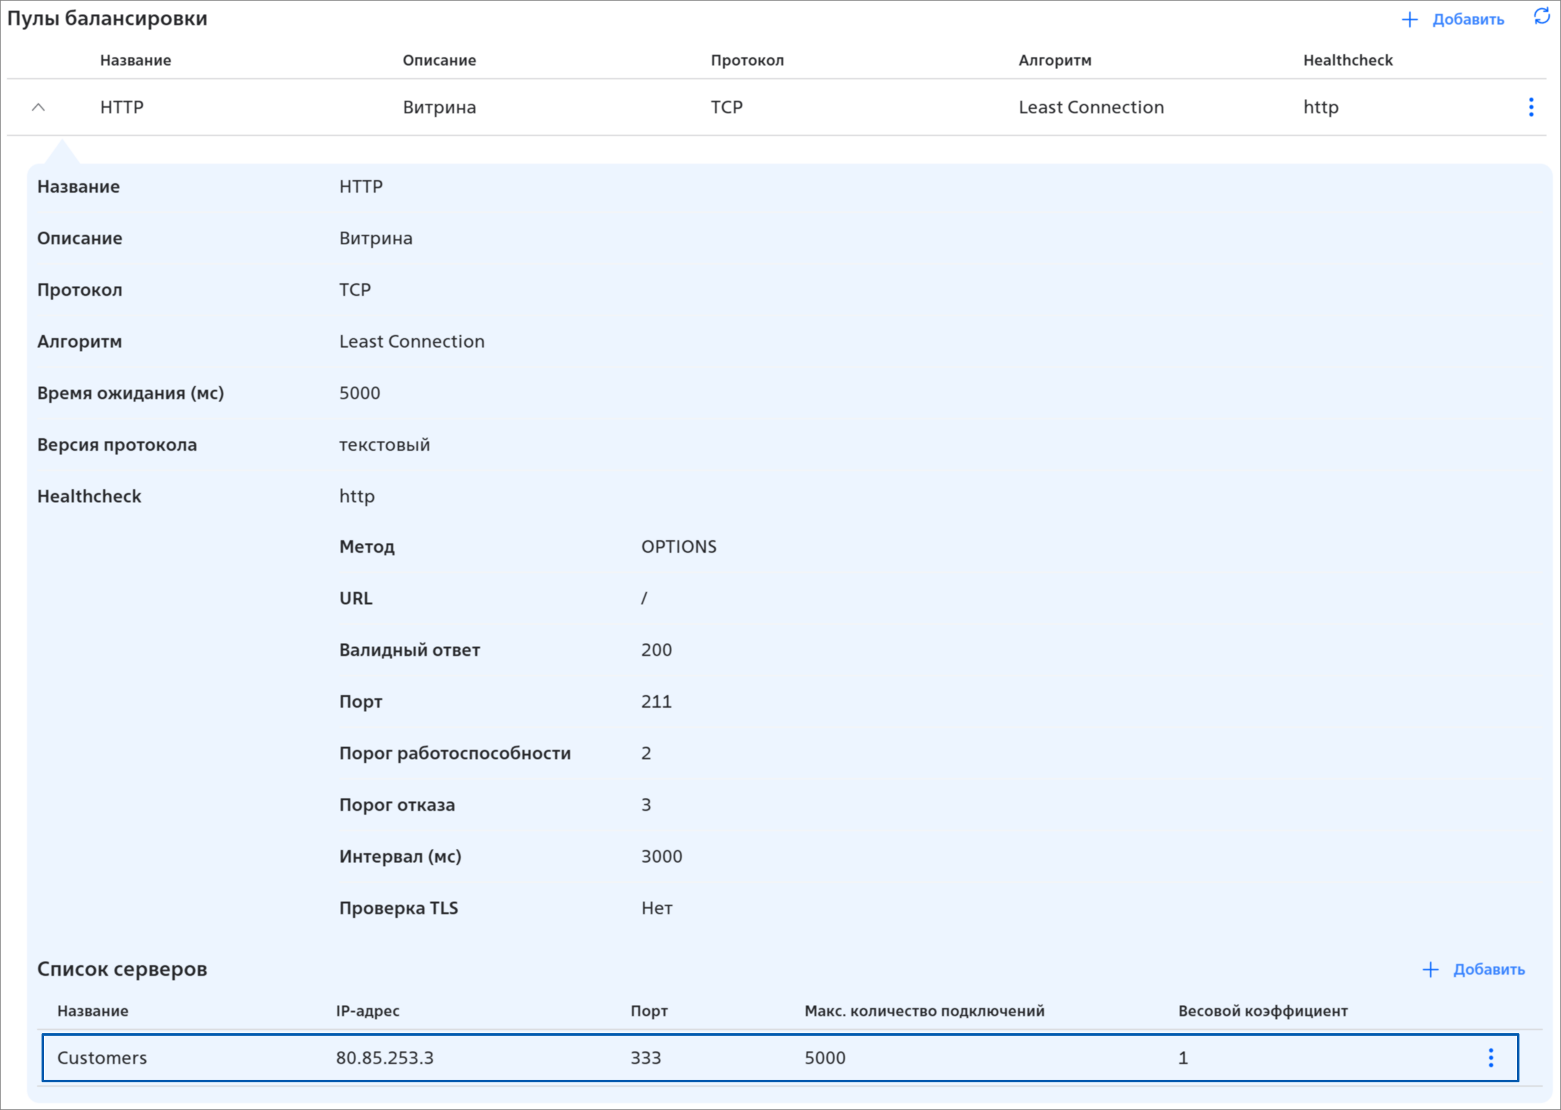Select Витрина cell in the pool row

[439, 107]
